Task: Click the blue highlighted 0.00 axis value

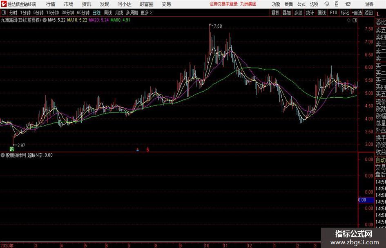Action: click(366, 200)
